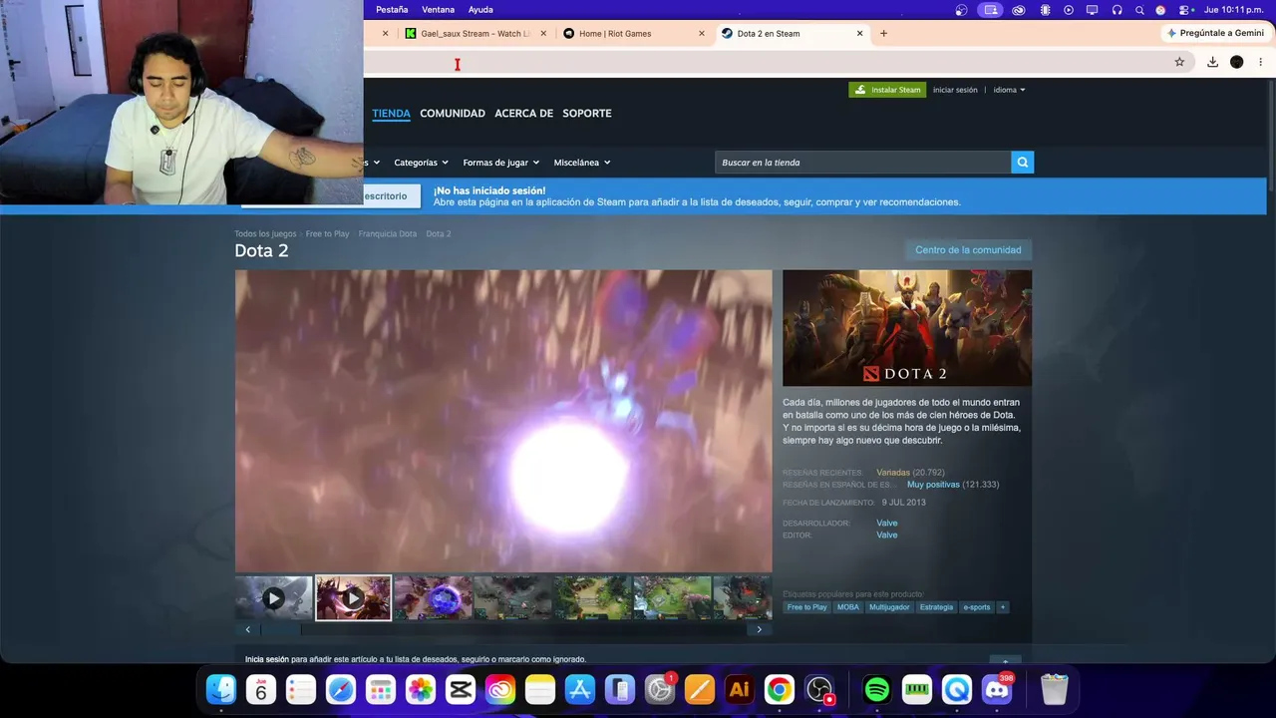1276x718 pixels.
Task: Go to Steam COMUNIDAD section
Action: pyautogui.click(x=453, y=114)
